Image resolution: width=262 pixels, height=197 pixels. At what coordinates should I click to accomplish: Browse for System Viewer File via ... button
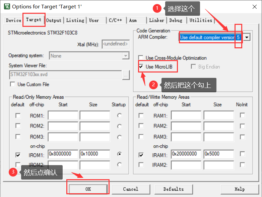click(126, 75)
